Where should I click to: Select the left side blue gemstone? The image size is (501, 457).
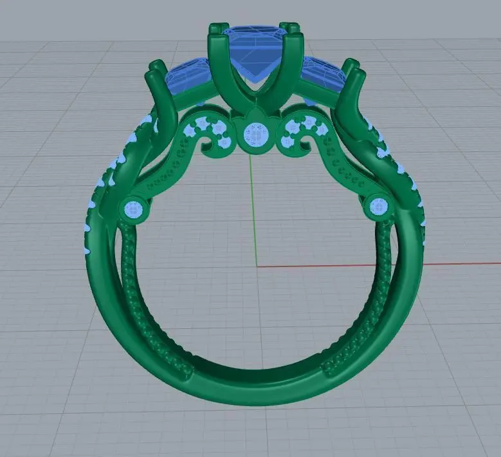(188, 75)
